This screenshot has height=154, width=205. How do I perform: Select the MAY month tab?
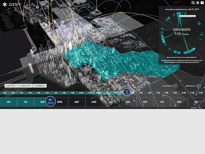click(77, 102)
